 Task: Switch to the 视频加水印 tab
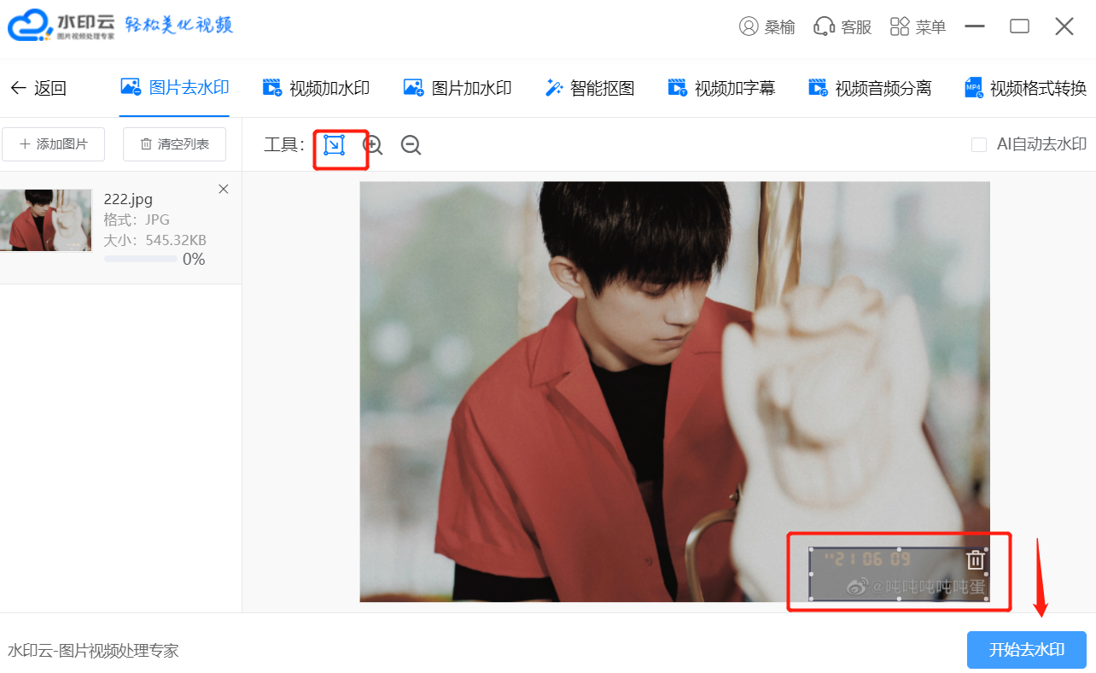pos(316,87)
